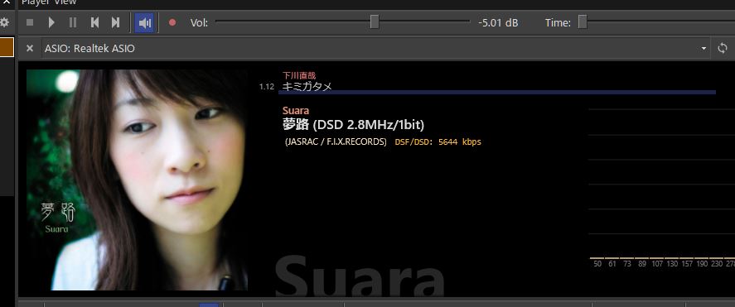Click the (JASRAC / F.I.X.RECORDS) label text
The width and height of the screenshot is (735, 307).
pos(336,142)
